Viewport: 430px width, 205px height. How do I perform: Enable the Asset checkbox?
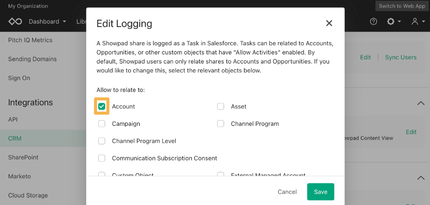click(x=220, y=106)
